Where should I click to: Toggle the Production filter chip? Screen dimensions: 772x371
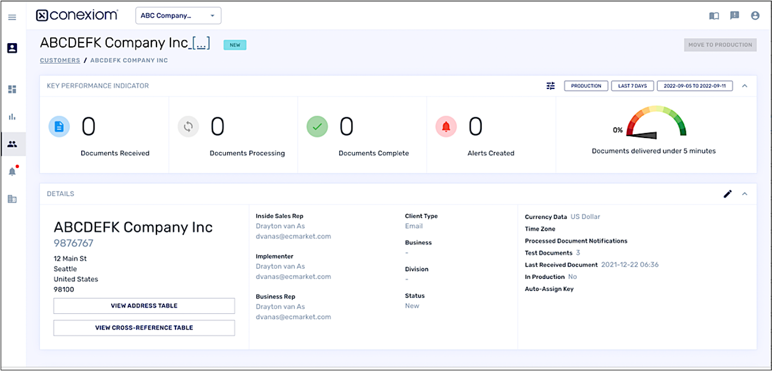(586, 86)
